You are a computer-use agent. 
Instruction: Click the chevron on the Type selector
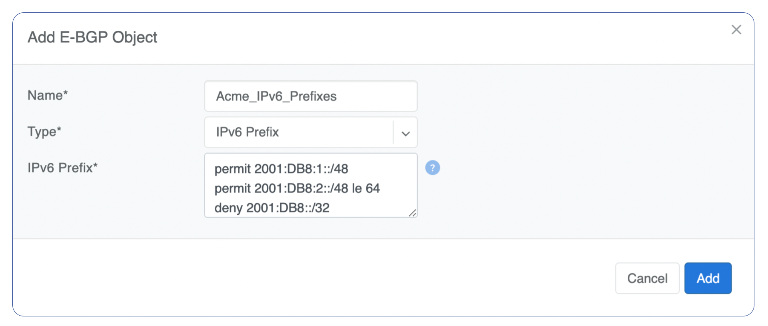click(x=405, y=132)
